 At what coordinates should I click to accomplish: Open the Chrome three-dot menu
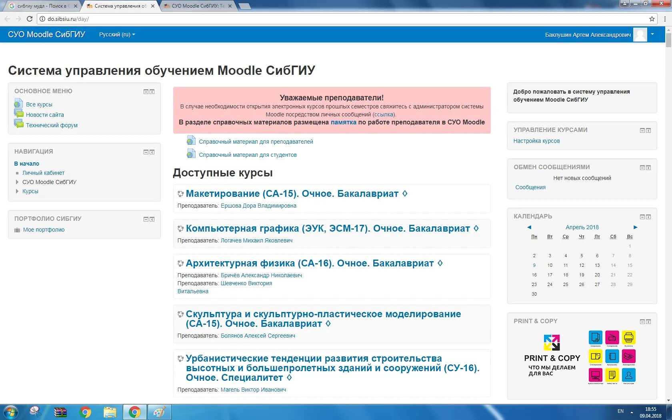click(x=665, y=19)
